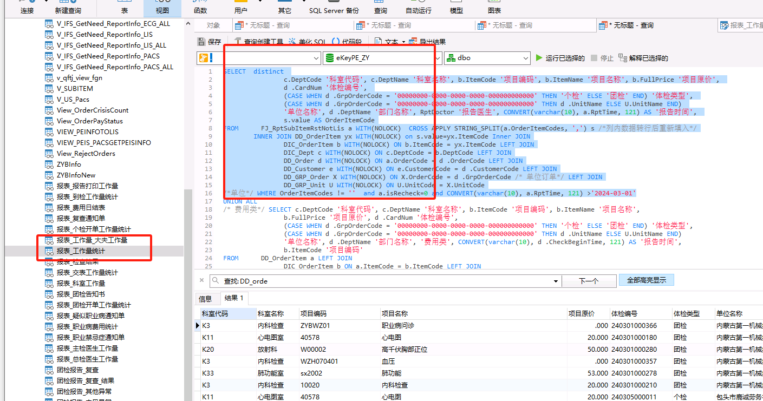Click the 模型 model button
Image resolution: width=763 pixels, height=401 pixels.
[x=457, y=8]
